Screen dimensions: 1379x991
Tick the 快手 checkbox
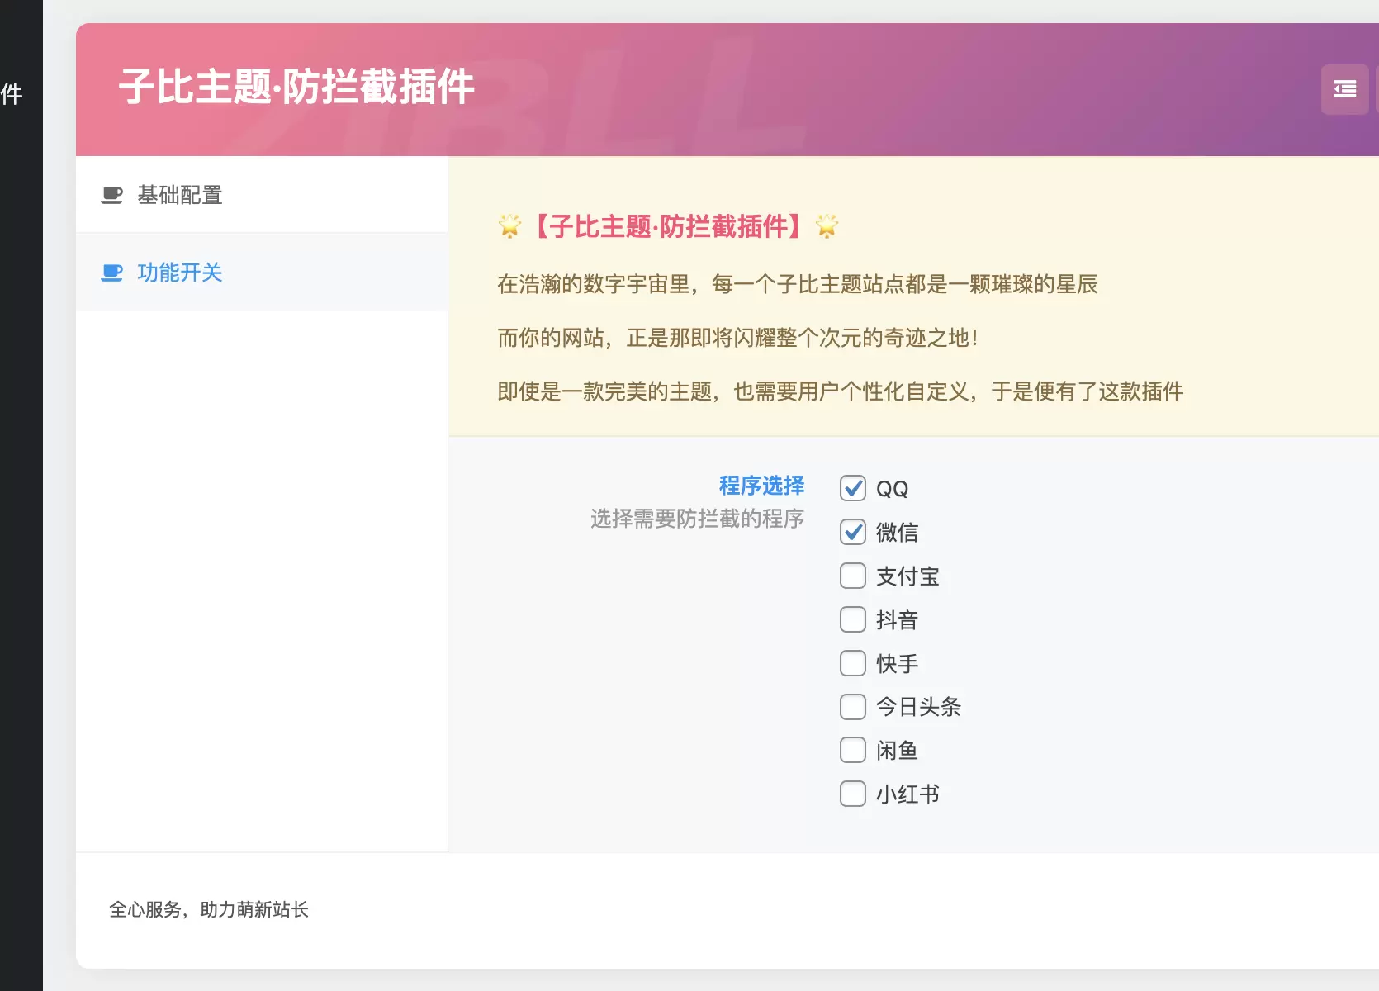click(x=853, y=663)
